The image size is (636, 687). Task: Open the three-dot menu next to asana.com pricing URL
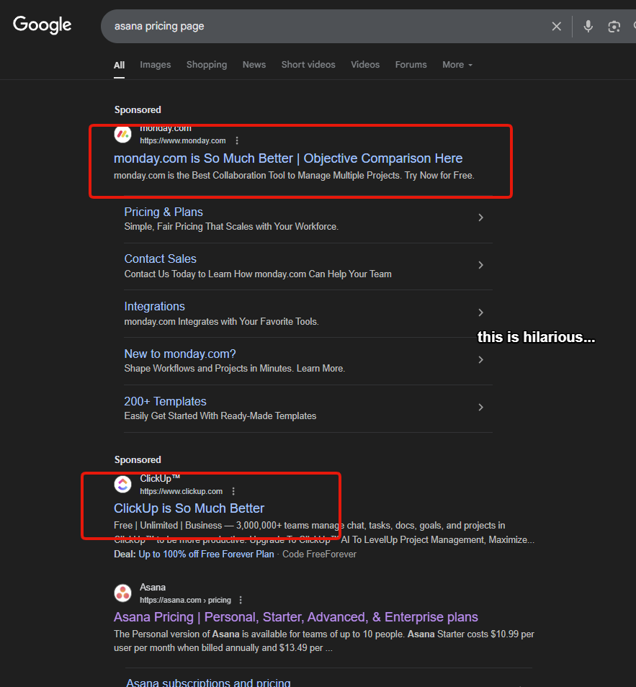240,601
